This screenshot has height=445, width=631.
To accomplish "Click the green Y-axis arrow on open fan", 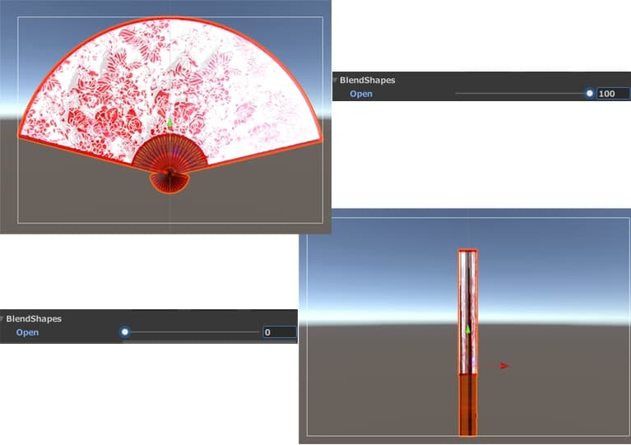I will (x=169, y=123).
